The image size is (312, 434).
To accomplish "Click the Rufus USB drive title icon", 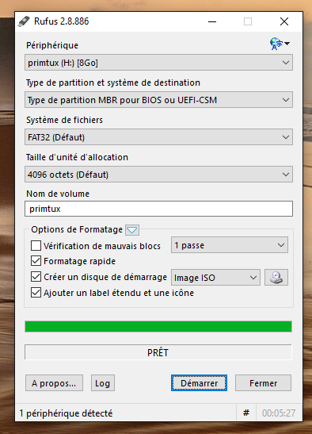I will pos(24,21).
